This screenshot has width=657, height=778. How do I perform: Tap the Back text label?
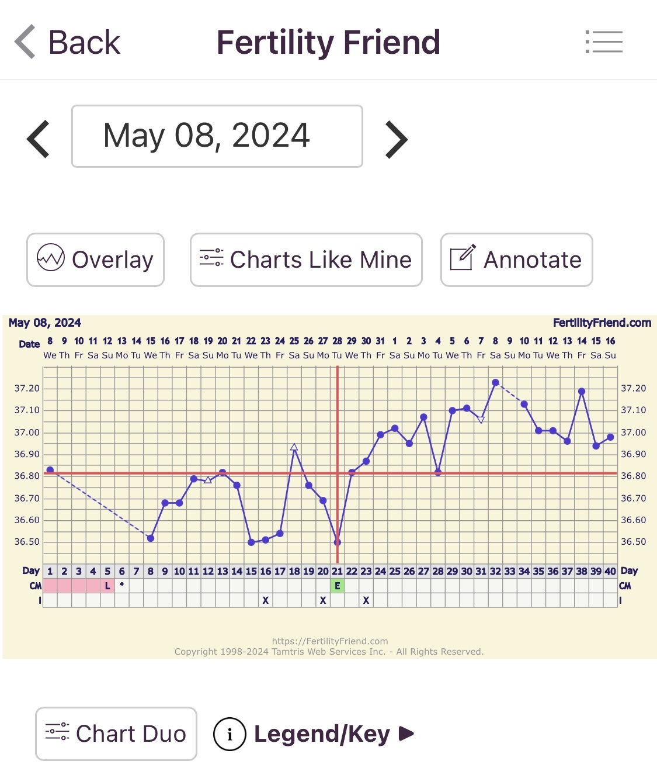pos(84,43)
